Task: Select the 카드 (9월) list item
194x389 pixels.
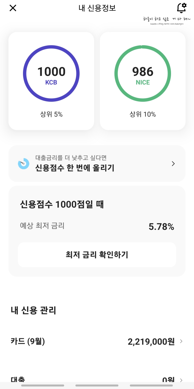Action: pyautogui.click(x=28, y=341)
